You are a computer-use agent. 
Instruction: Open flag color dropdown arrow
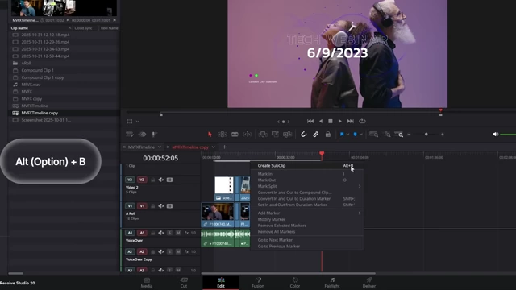[347, 135]
